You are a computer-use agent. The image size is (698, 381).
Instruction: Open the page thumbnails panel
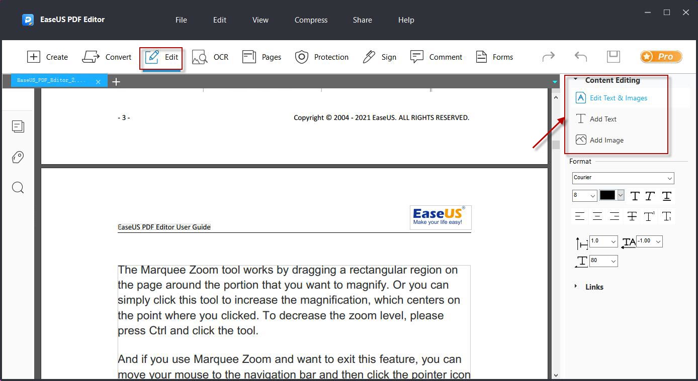coord(18,126)
